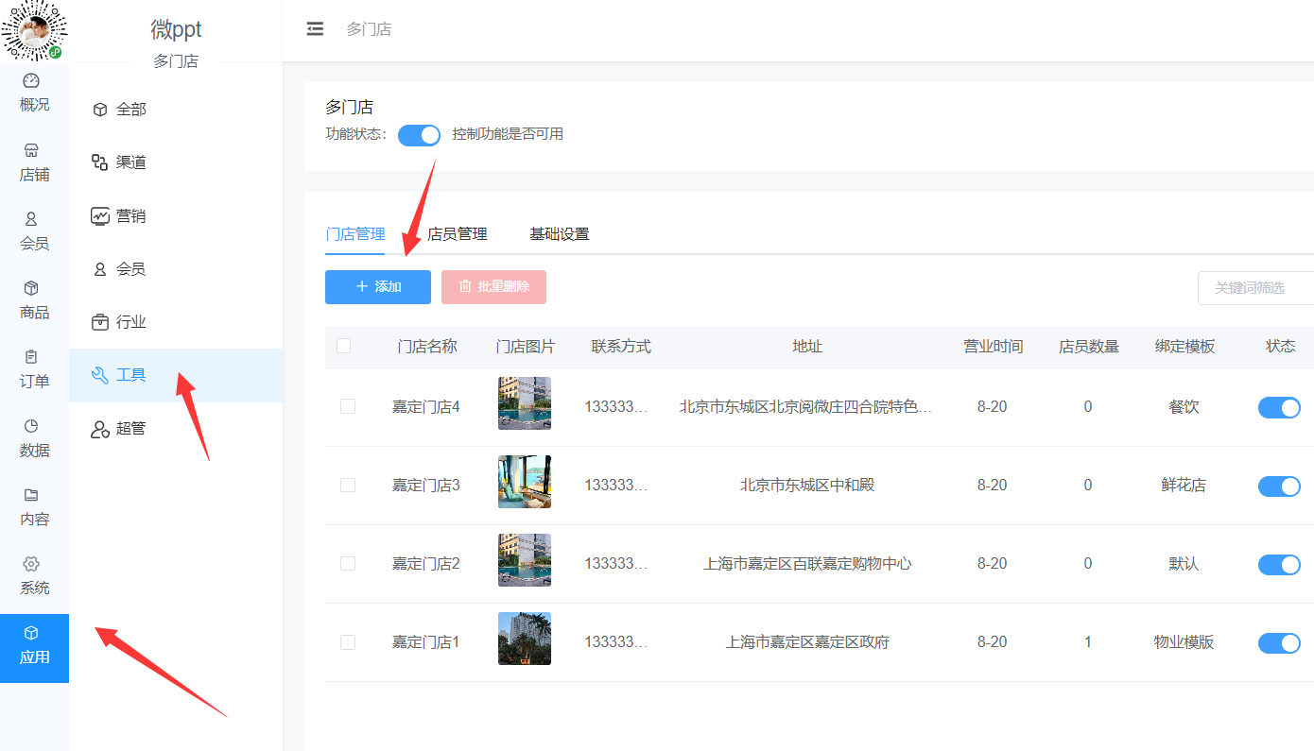Disable the status switch for 嘉定门店1

1278,642
